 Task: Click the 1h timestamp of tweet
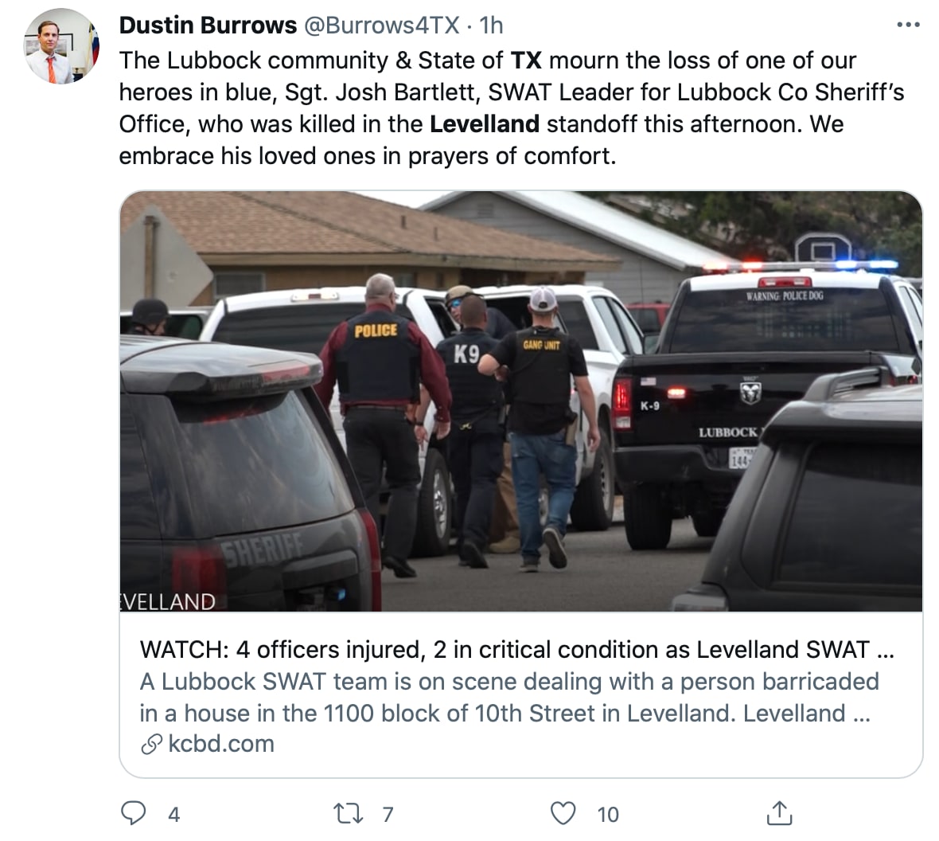pyautogui.click(x=491, y=25)
